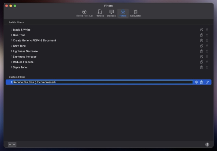Open the Profile First Aid toolbar item
The height and width of the screenshot is (151, 217).
pos(84,13)
